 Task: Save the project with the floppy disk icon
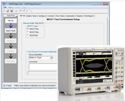coord(12,11)
